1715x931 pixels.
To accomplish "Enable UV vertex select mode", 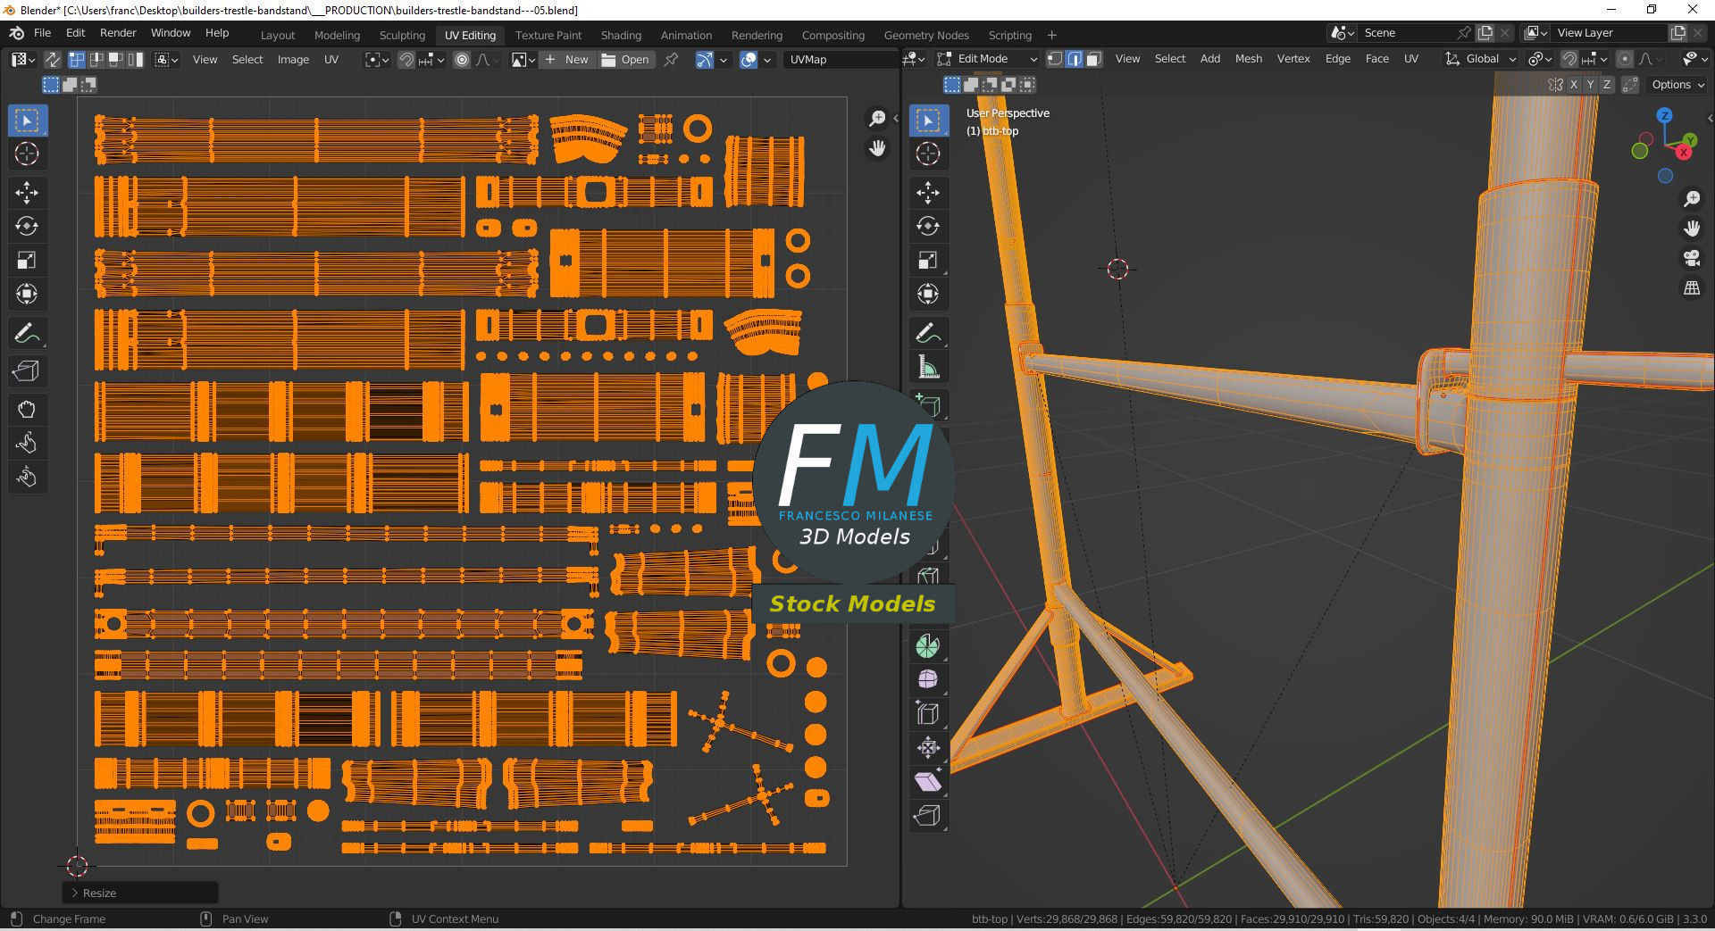I will [x=77, y=60].
